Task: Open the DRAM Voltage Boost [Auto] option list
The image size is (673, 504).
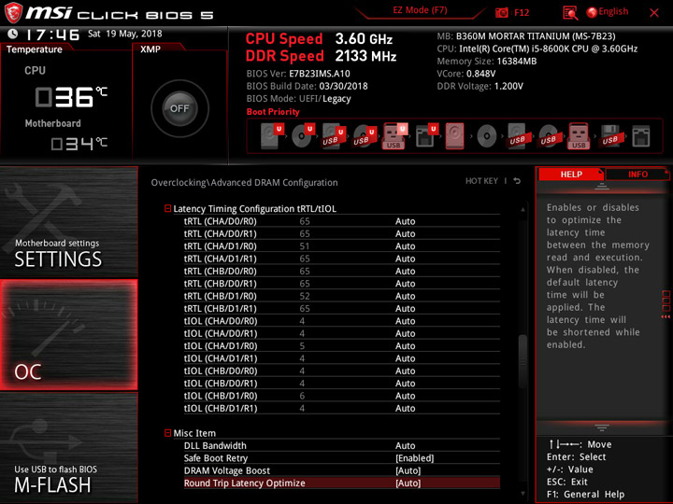Action: point(408,470)
